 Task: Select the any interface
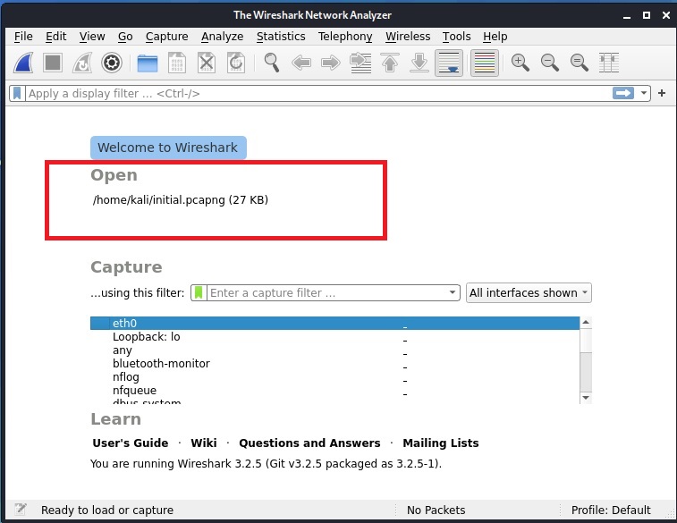(x=334, y=350)
